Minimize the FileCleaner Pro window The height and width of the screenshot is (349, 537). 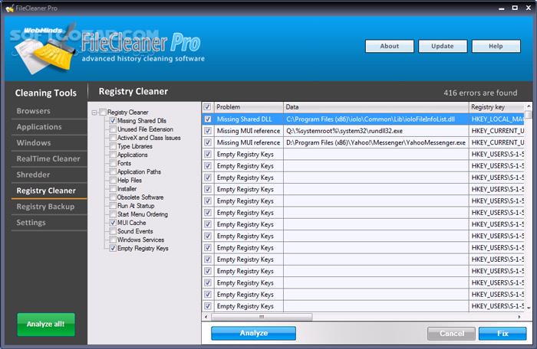click(502, 8)
